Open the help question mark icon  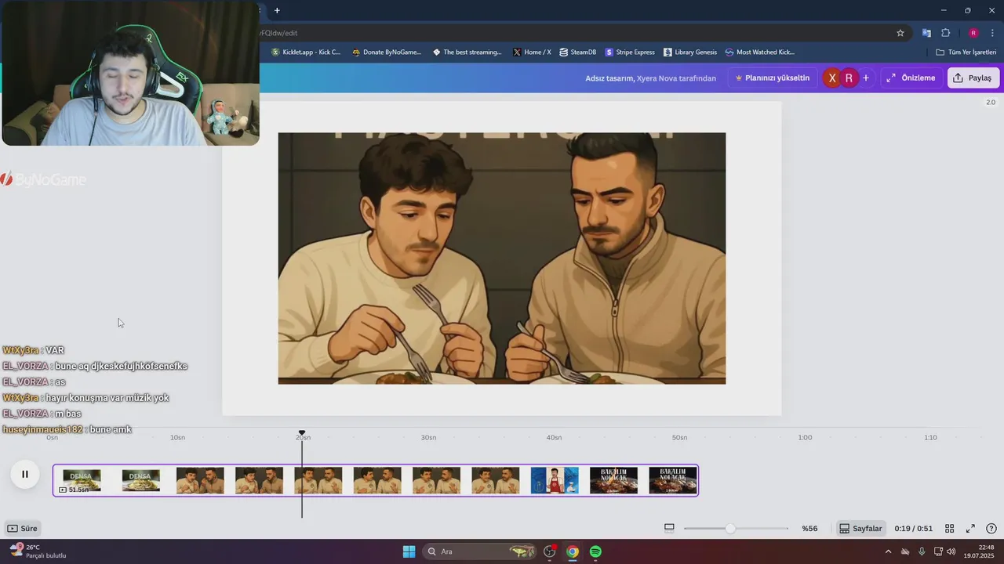[x=991, y=528]
